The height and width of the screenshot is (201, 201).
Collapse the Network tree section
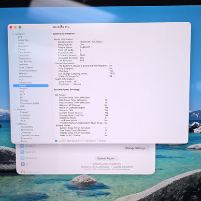tap(15, 109)
